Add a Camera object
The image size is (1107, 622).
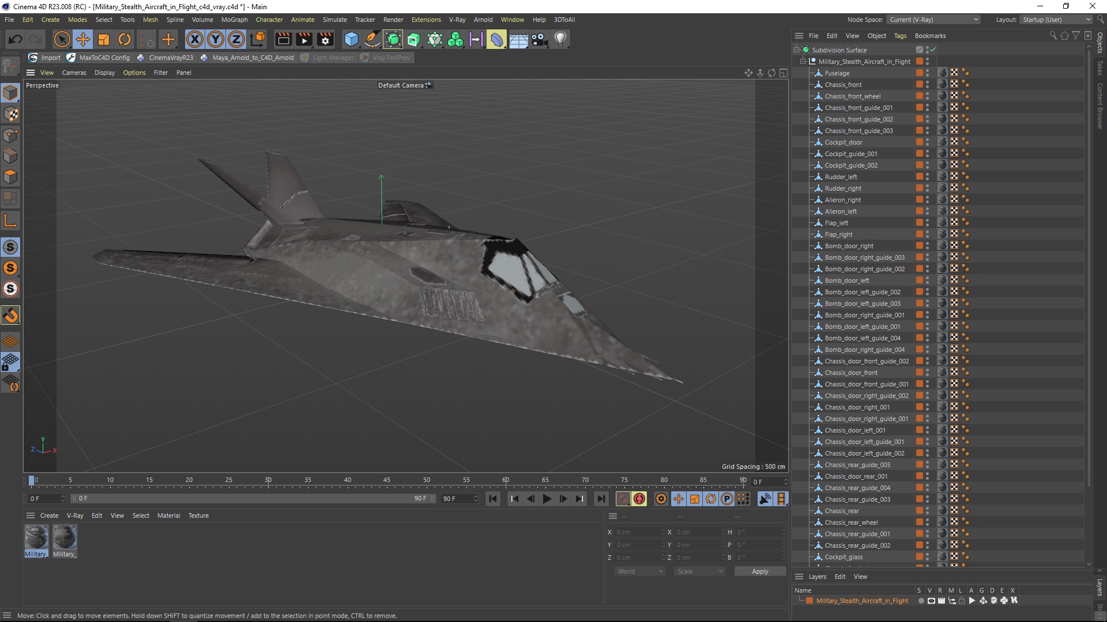pos(539,39)
